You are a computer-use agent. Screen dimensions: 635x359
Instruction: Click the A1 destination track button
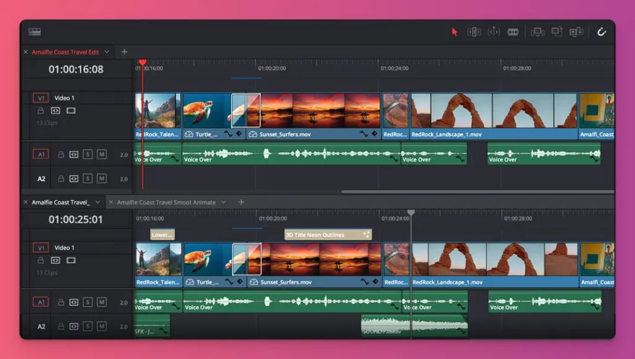pos(40,155)
